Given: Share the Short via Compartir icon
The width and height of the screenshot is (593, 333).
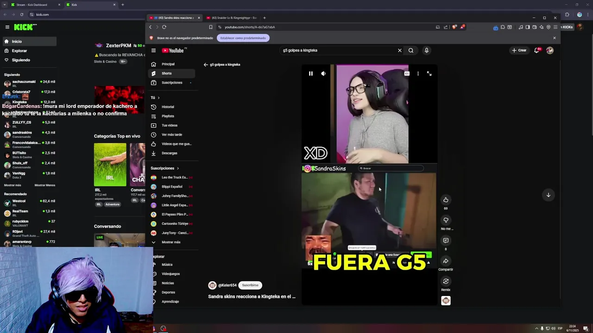Looking at the screenshot, I should coord(446,261).
